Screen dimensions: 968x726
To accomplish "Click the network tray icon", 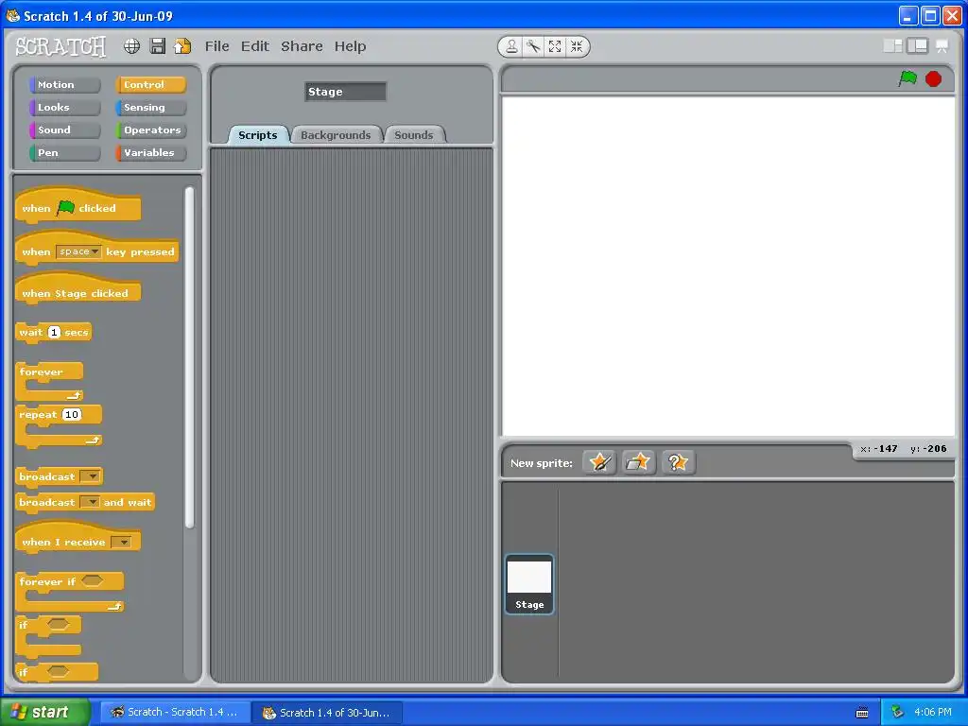I will 897,712.
